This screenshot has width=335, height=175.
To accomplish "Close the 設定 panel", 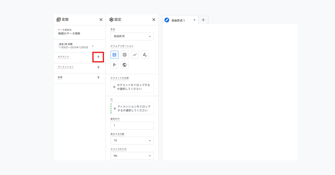I will click(154, 20).
